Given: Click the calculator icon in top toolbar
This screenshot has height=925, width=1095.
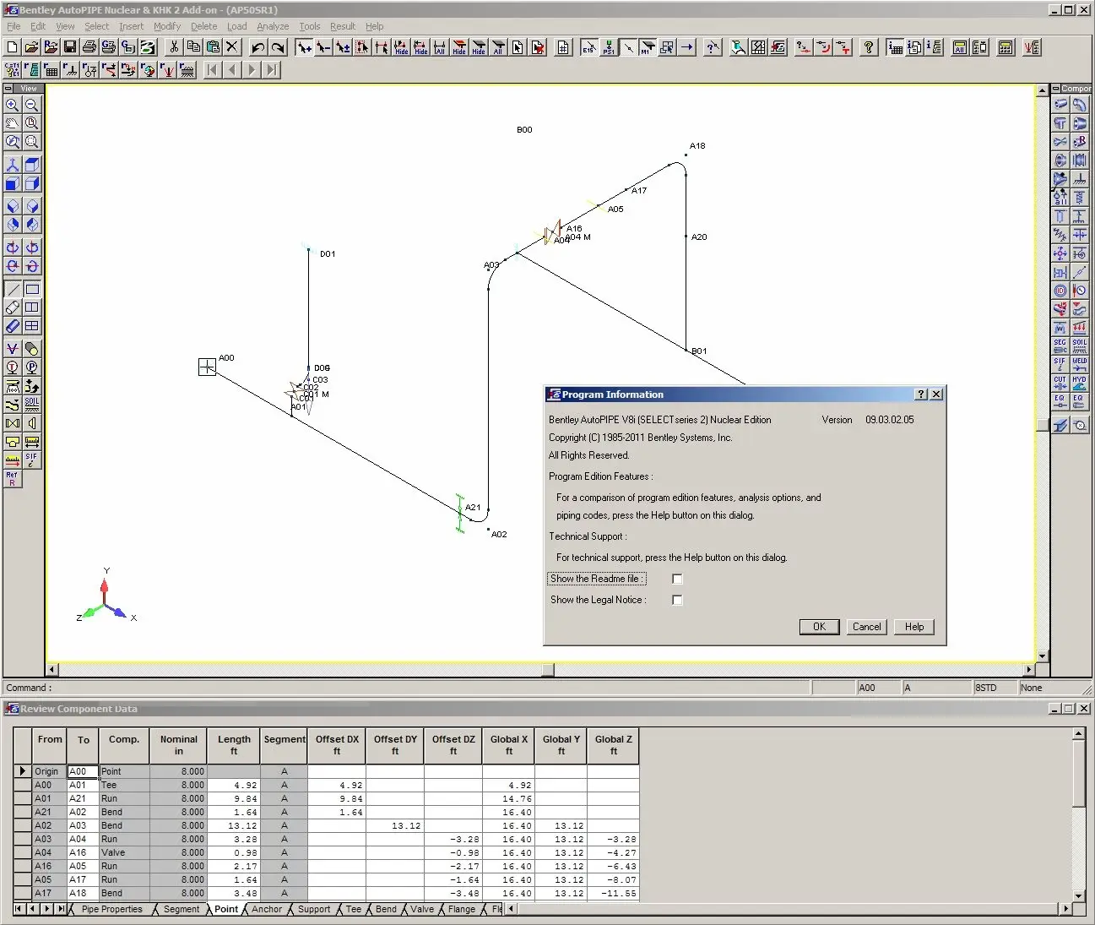Looking at the screenshot, I should coord(1006,47).
